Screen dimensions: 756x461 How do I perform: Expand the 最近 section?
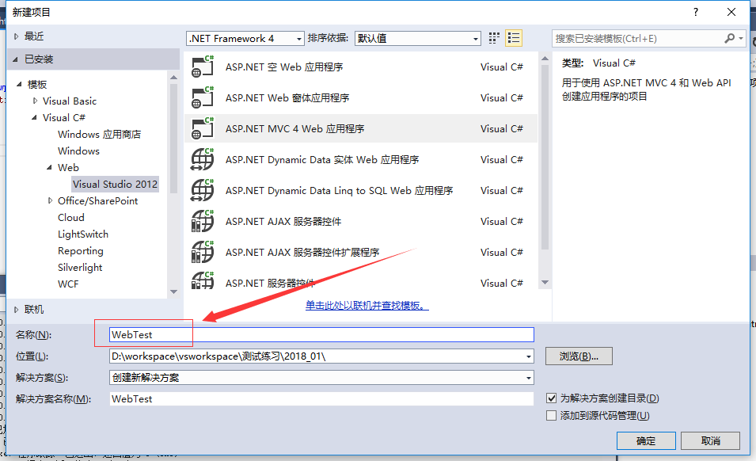pos(17,36)
